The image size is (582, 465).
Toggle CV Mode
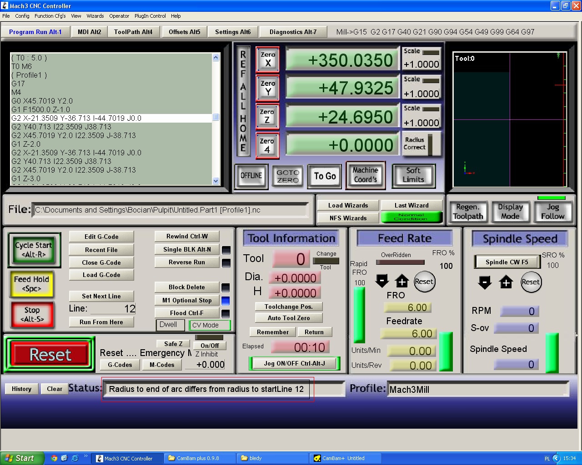(x=210, y=325)
